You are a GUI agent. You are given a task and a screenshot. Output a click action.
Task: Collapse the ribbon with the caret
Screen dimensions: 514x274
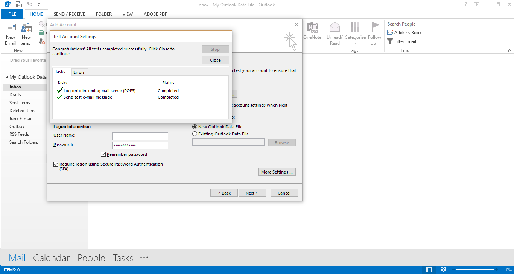(509, 50)
